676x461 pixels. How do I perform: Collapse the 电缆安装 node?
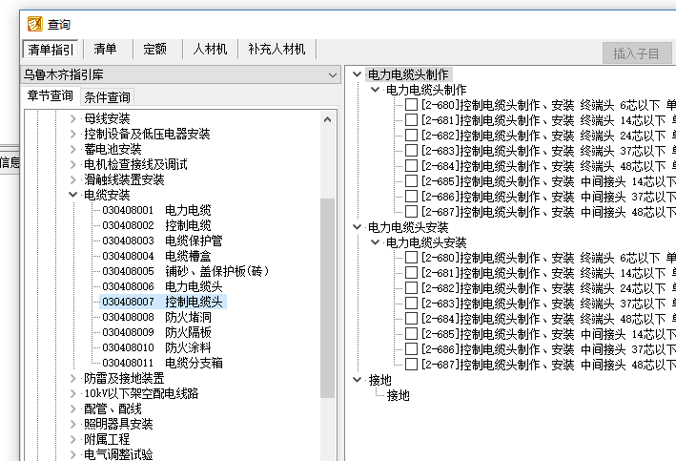pyautogui.click(x=72, y=195)
